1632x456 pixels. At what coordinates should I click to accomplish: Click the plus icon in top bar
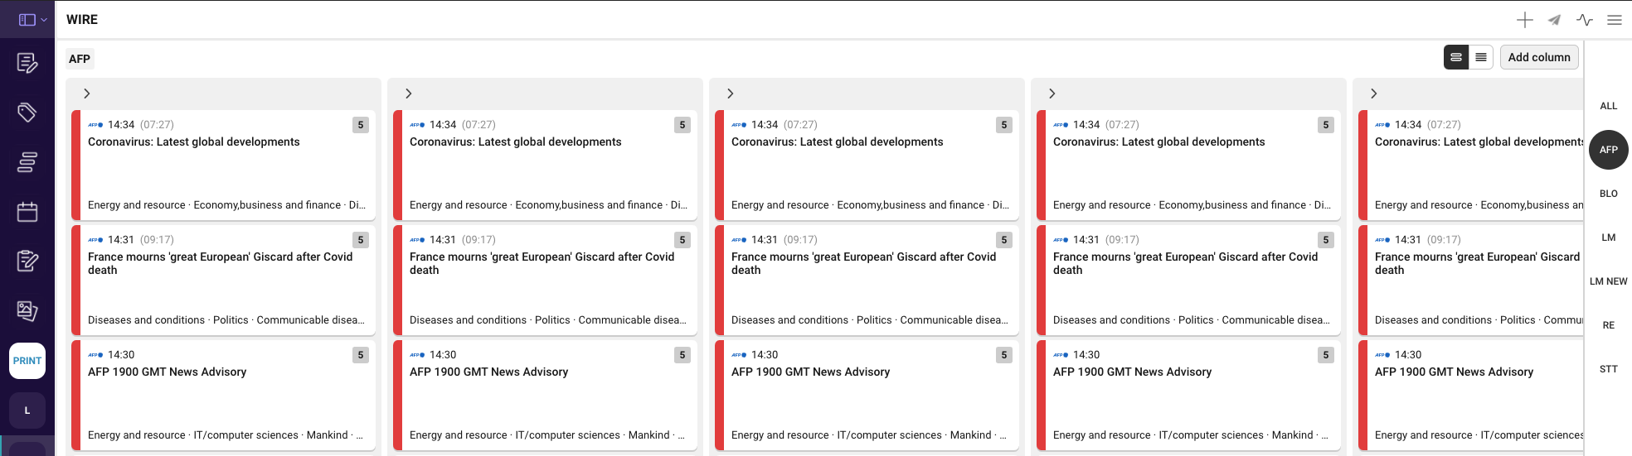coord(1524,20)
